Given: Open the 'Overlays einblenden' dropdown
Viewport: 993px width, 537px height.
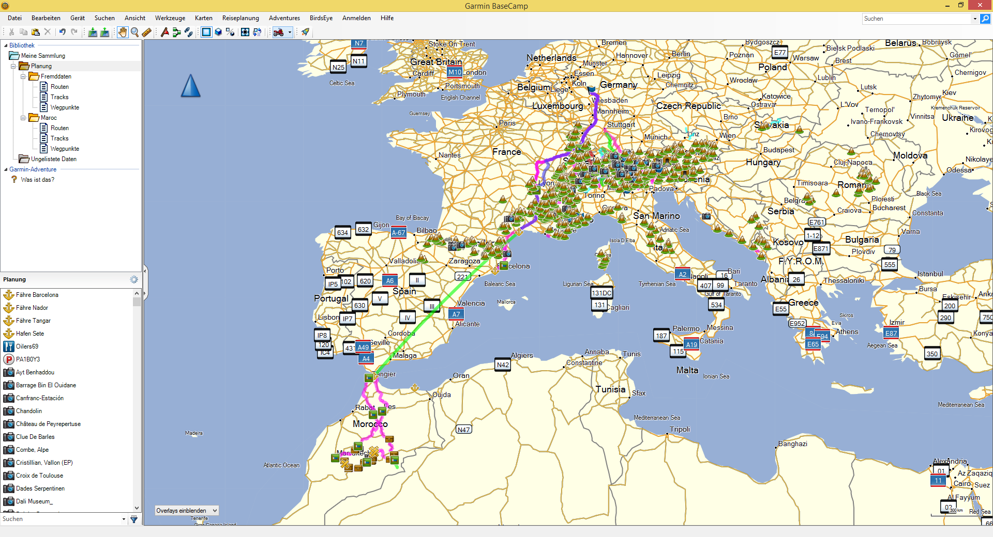Looking at the screenshot, I should [187, 510].
